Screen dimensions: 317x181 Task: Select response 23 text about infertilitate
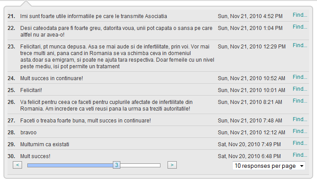(x=117, y=56)
